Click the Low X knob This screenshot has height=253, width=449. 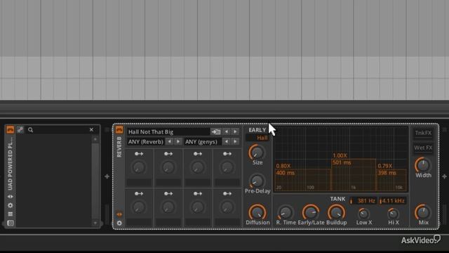coord(363,214)
